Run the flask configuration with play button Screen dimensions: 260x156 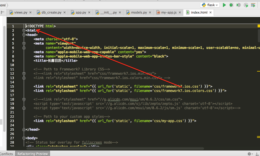[224, 5]
